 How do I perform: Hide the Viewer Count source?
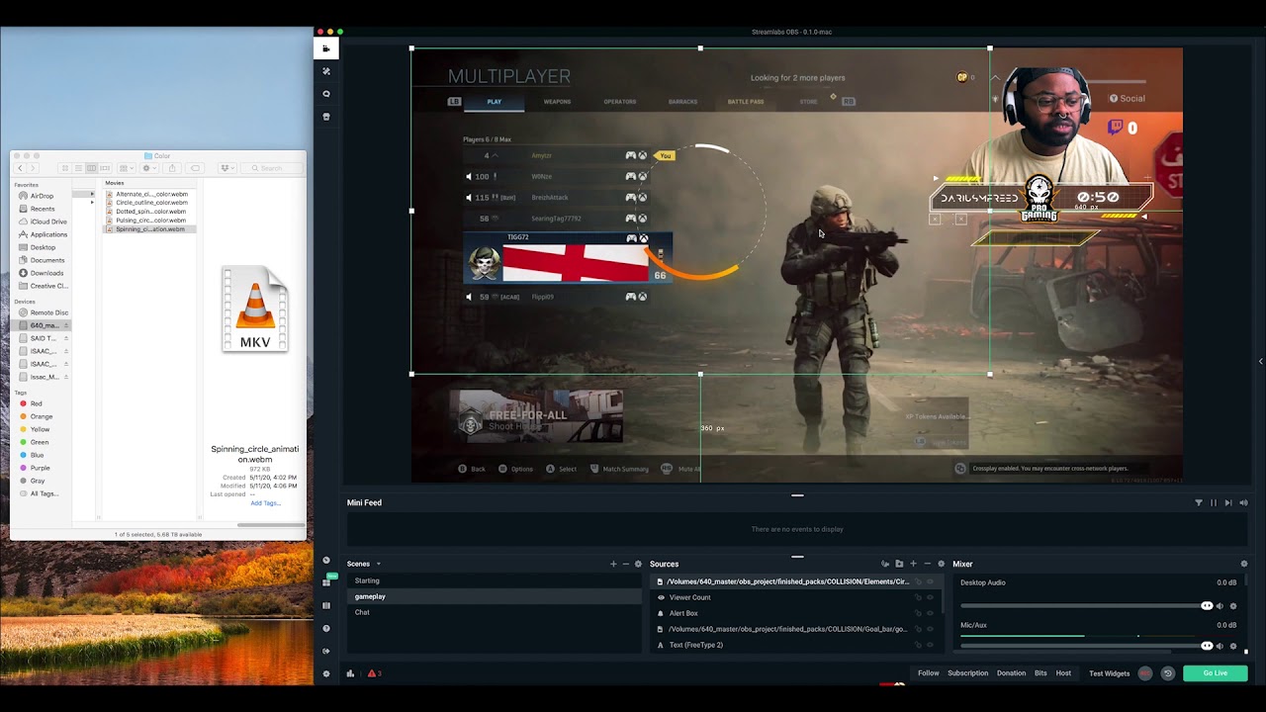[928, 597]
